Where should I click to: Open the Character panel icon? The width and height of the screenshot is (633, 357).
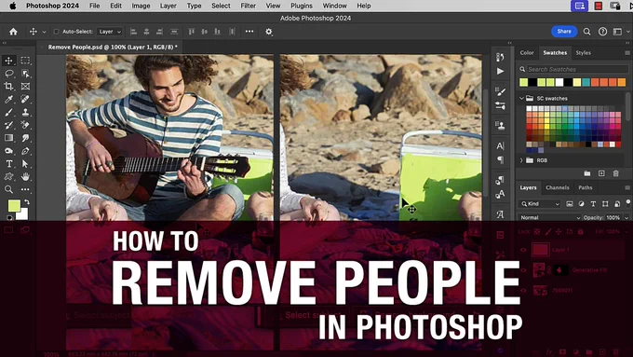[500, 146]
